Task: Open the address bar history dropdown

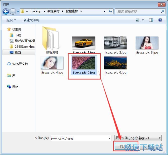Action: (104, 11)
